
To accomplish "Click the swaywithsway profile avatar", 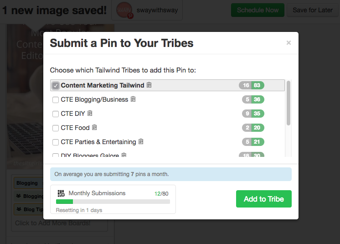I will [124, 10].
